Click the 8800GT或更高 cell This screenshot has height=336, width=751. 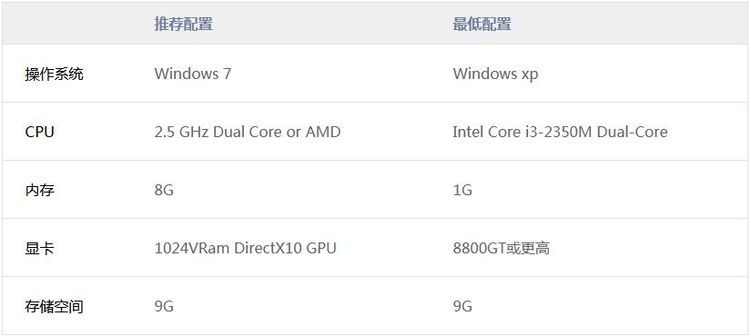pos(501,249)
